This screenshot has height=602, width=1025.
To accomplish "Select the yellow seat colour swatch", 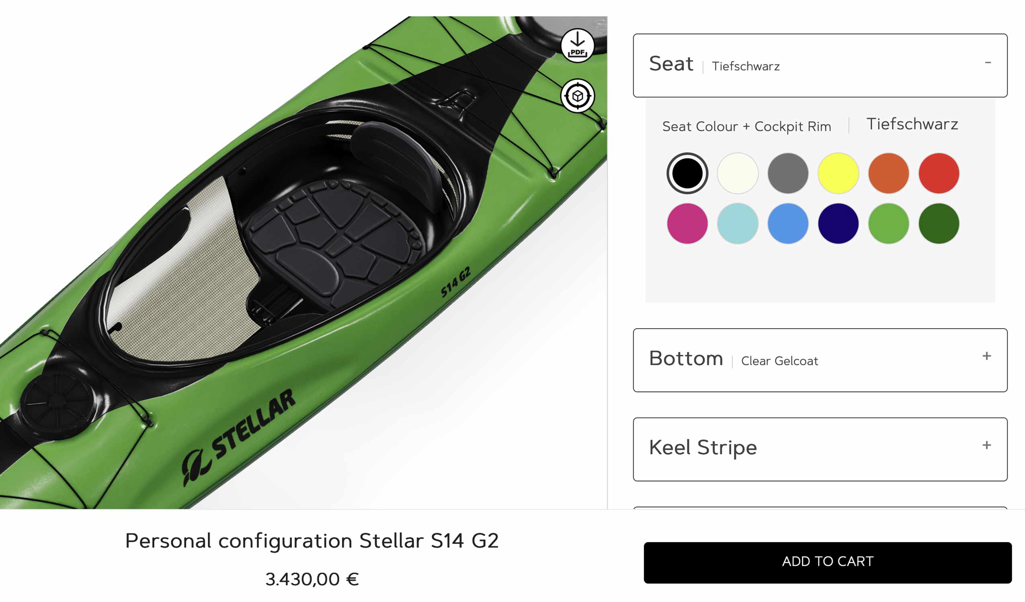I will 838,173.
